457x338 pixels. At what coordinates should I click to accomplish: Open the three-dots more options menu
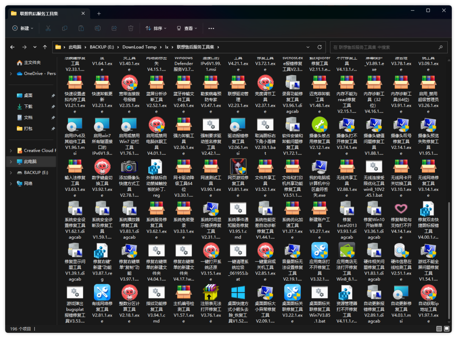211,28
